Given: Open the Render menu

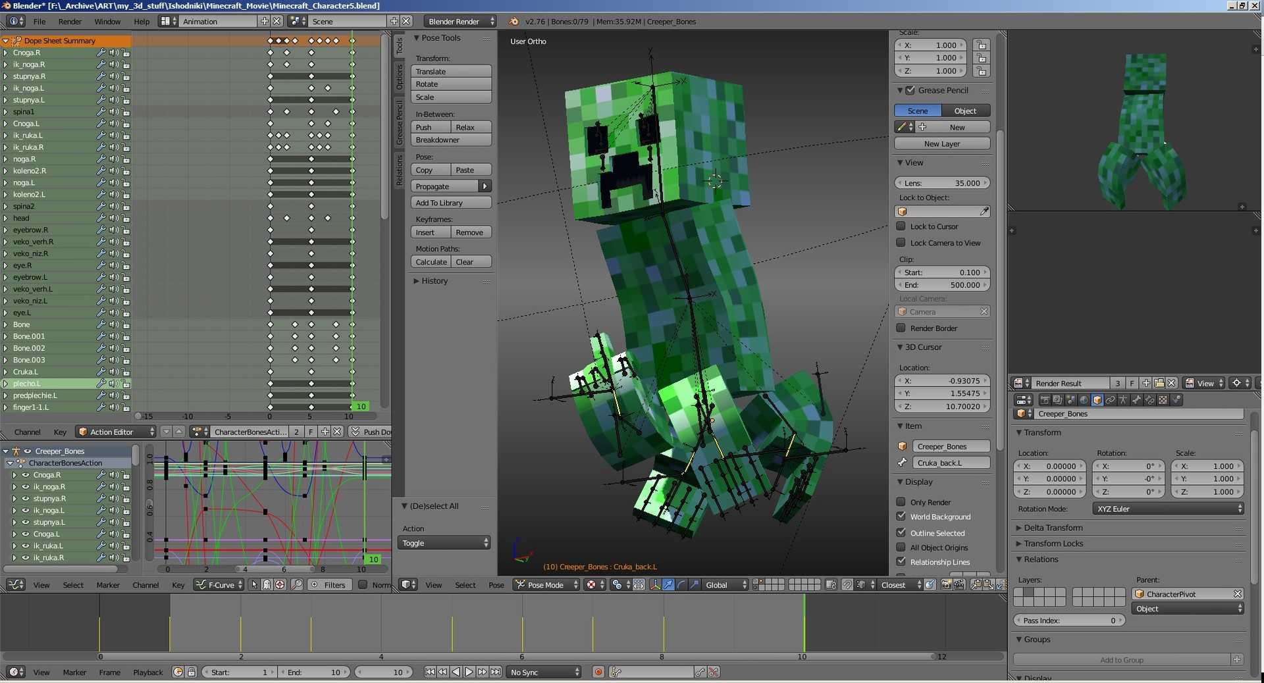Looking at the screenshot, I should [70, 22].
